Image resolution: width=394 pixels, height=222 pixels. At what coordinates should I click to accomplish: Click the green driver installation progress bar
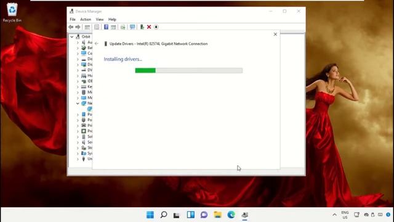[189, 70]
